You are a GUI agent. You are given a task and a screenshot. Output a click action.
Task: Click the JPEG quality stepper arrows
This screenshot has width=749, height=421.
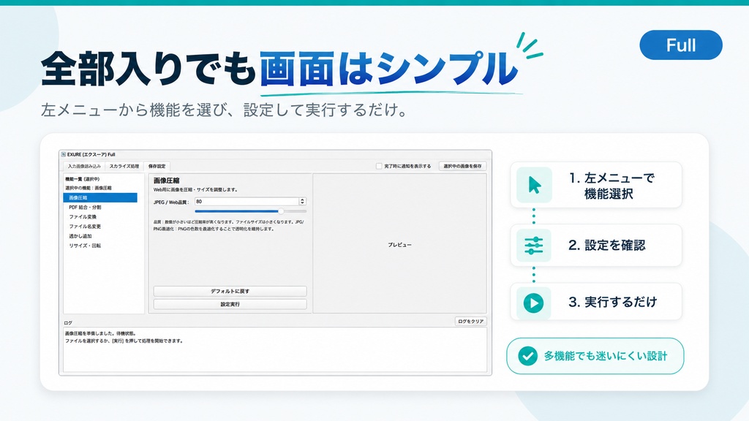[302, 202]
